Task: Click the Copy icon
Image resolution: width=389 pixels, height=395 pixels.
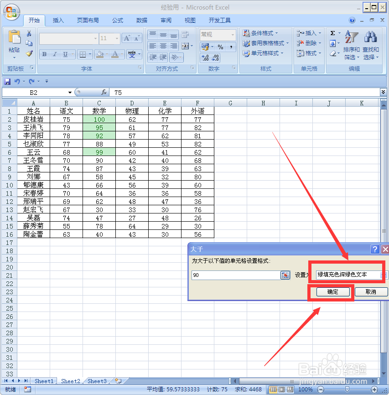Action: click(x=29, y=43)
